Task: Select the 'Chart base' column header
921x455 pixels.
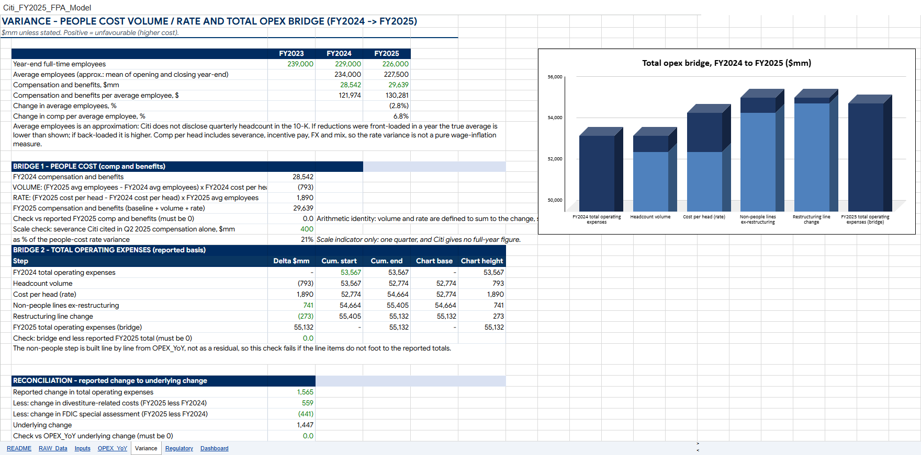Action: point(434,261)
